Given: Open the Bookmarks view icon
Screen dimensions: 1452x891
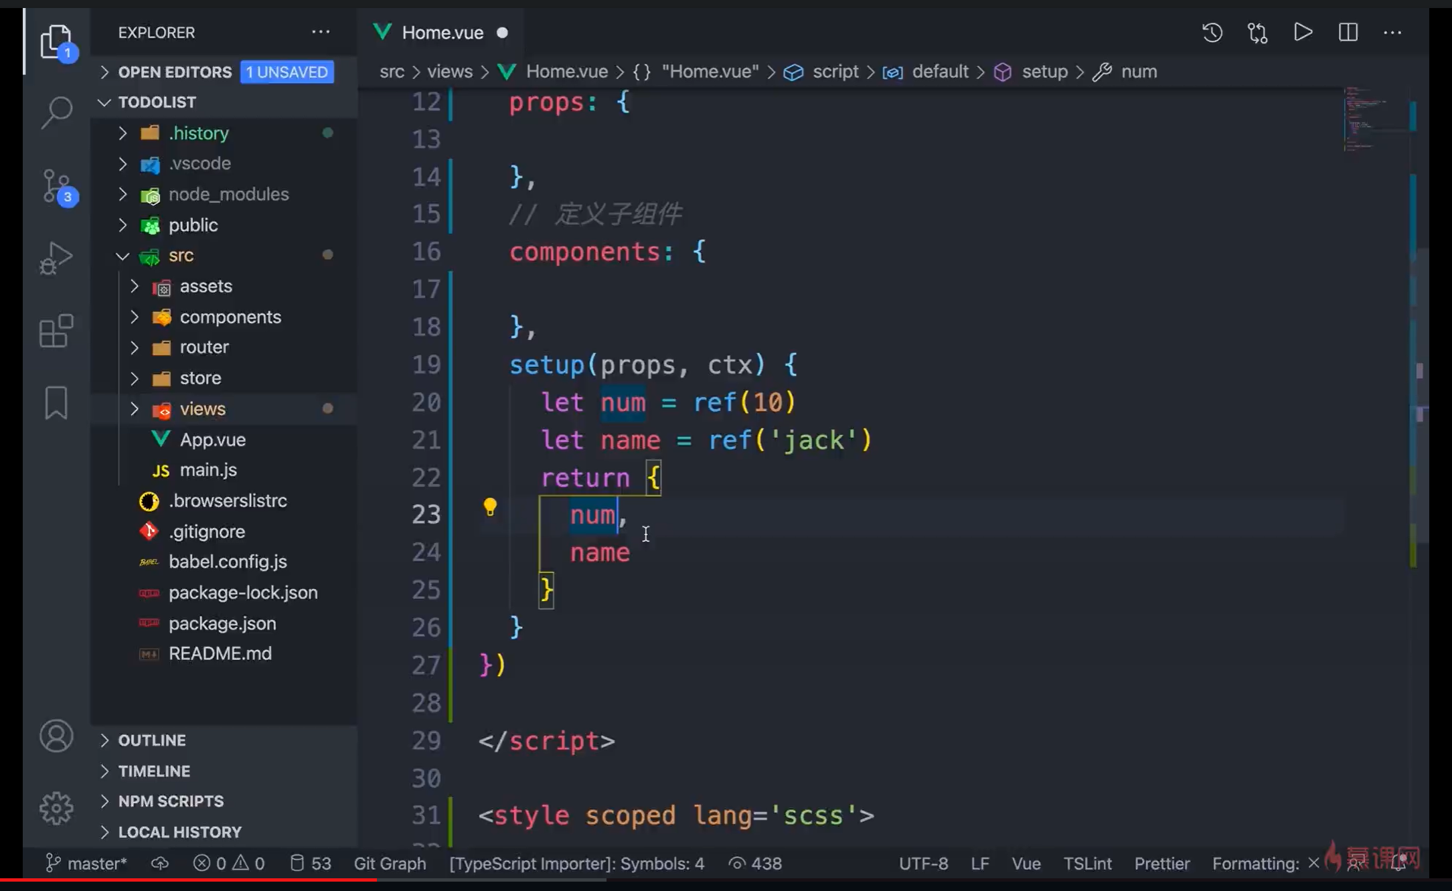Looking at the screenshot, I should pos(56,403).
